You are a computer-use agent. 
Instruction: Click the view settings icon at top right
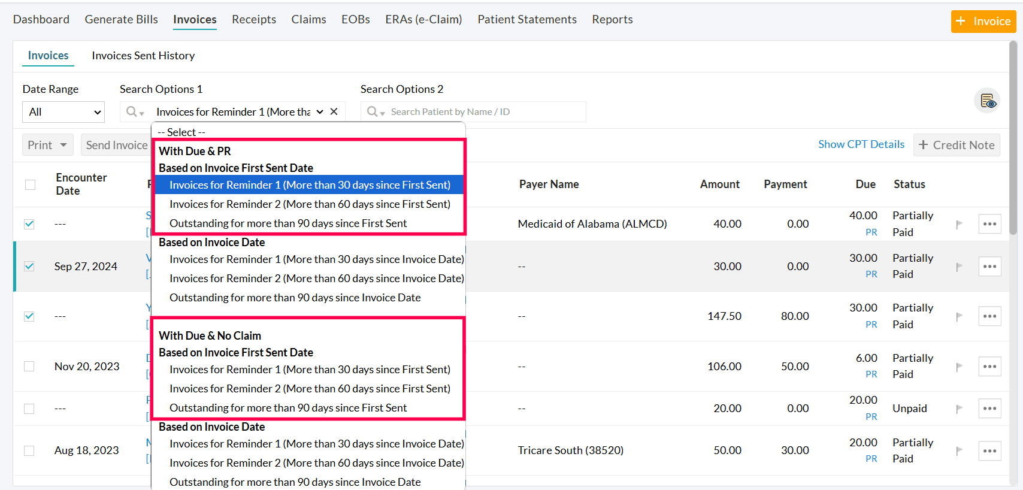point(987,101)
